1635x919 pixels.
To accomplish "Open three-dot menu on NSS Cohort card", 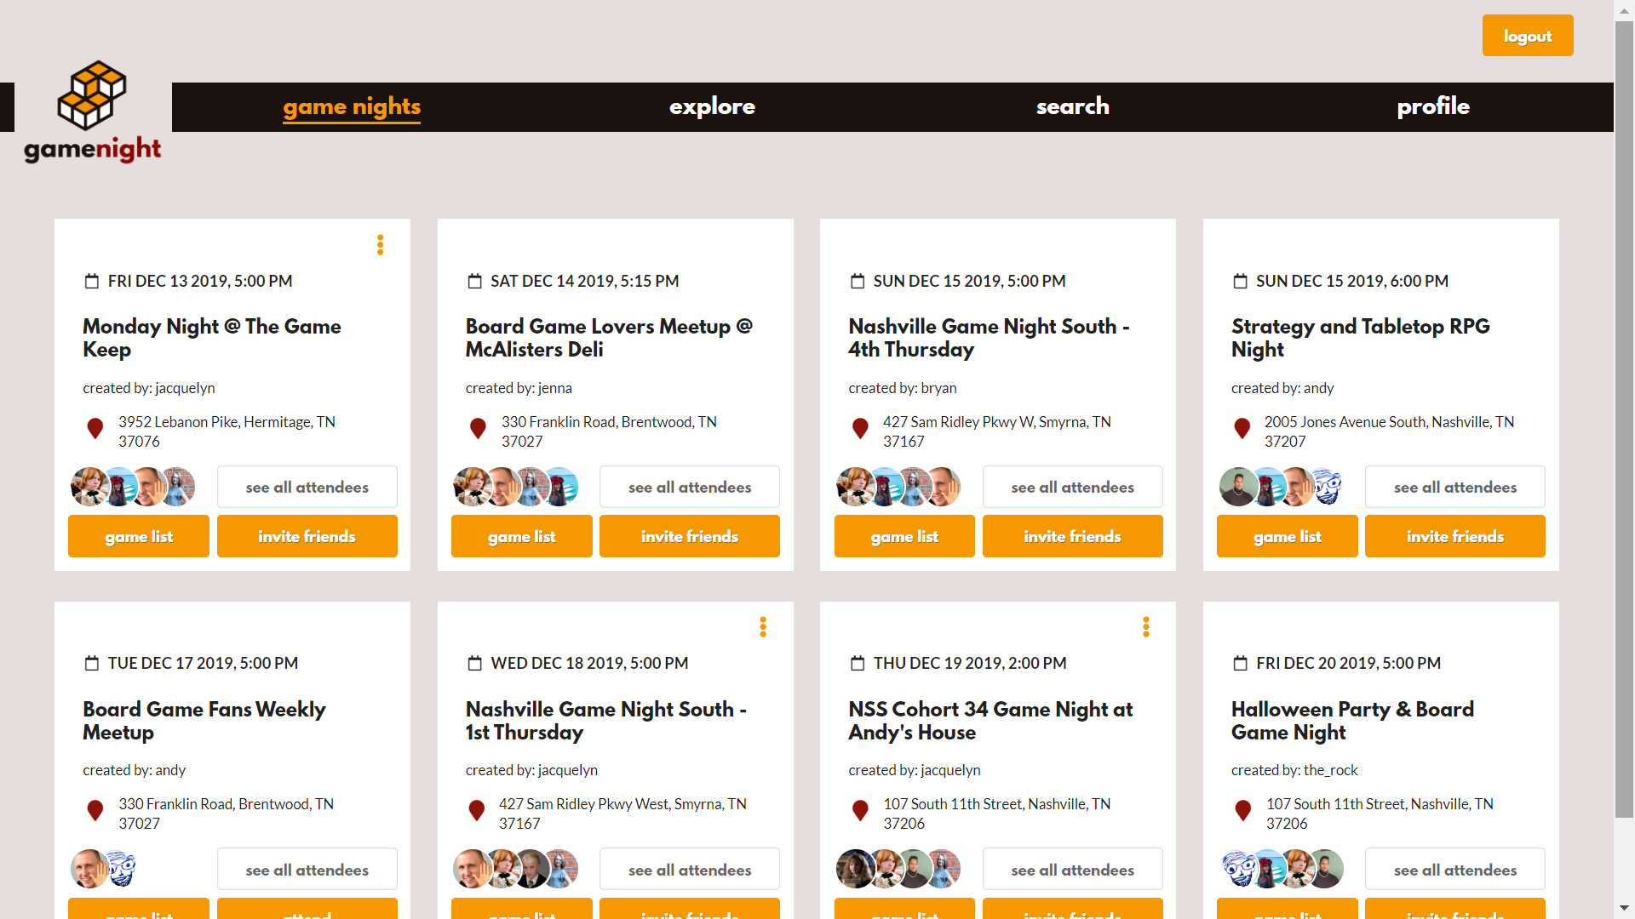I will click(x=1146, y=627).
